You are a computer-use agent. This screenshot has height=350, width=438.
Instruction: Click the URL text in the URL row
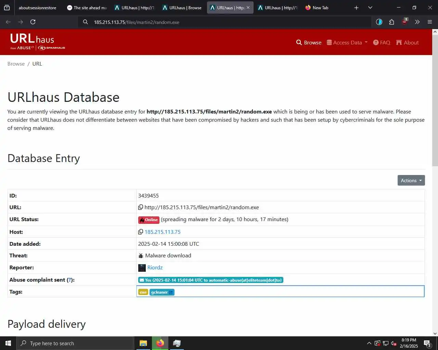(x=202, y=207)
